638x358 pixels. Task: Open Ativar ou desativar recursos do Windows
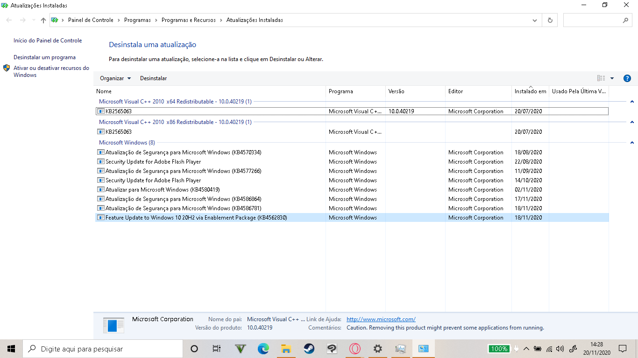51,71
